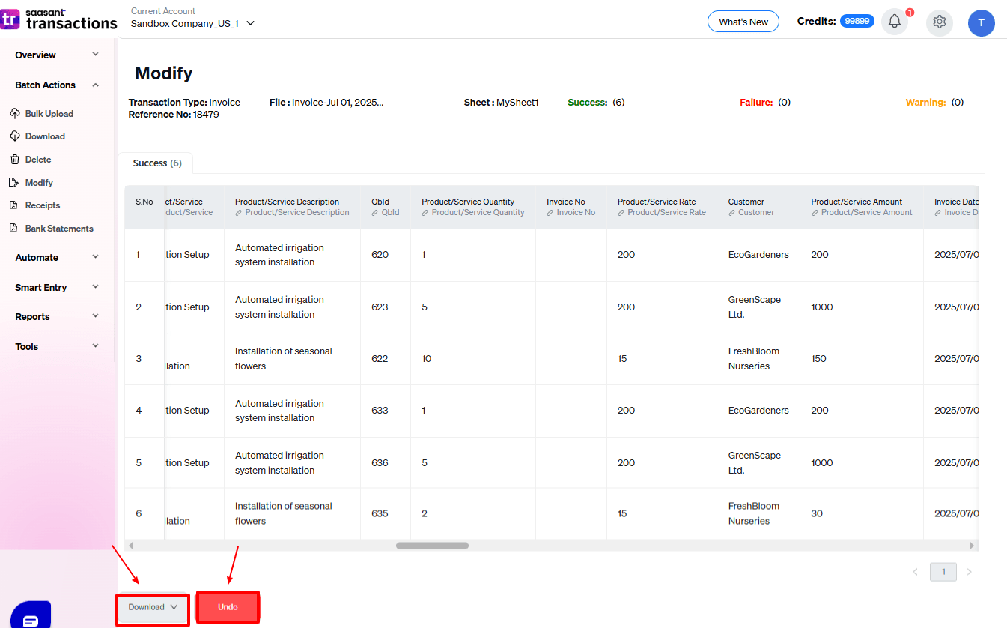Viewport: 1007px width, 628px height.
Task: Open the settings gear icon
Action: click(x=940, y=22)
